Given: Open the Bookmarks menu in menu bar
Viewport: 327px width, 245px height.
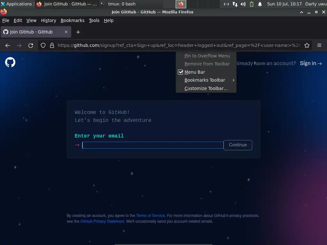Looking at the screenshot, I should click(x=72, y=20).
